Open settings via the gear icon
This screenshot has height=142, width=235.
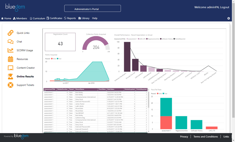pos(228,18)
